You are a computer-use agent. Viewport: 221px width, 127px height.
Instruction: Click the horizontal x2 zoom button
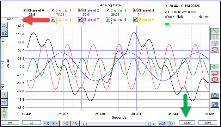tap(162, 124)
